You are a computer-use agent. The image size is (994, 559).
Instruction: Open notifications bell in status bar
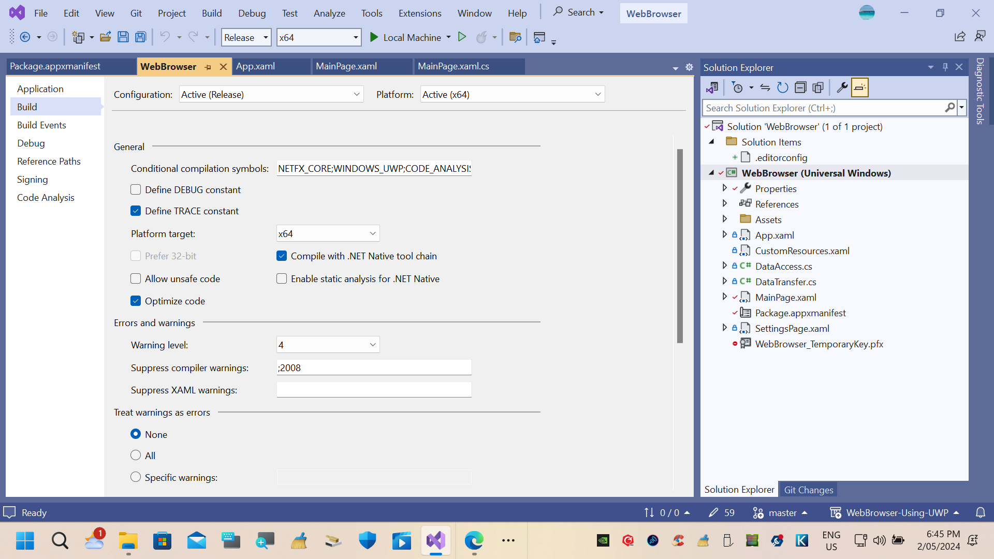coord(981,513)
